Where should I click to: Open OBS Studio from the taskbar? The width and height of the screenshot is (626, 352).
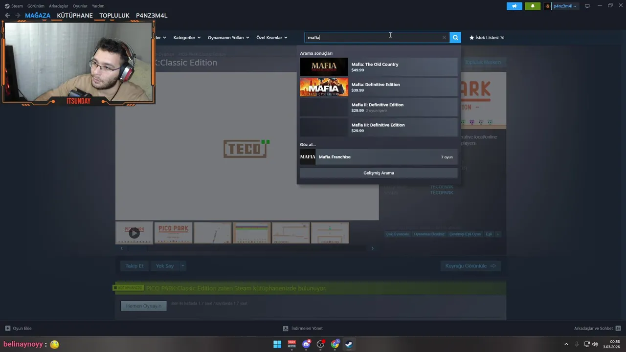pyautogui.click(x=320, y=344)
